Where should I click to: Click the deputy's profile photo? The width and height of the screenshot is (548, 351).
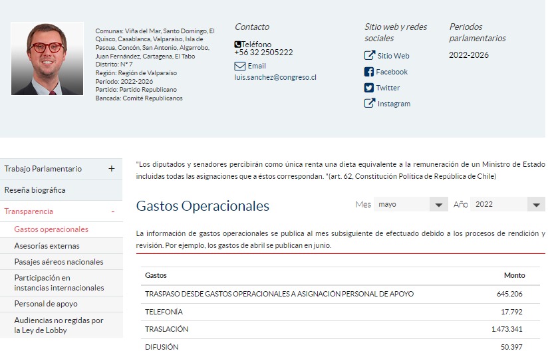tap(47, 58)
